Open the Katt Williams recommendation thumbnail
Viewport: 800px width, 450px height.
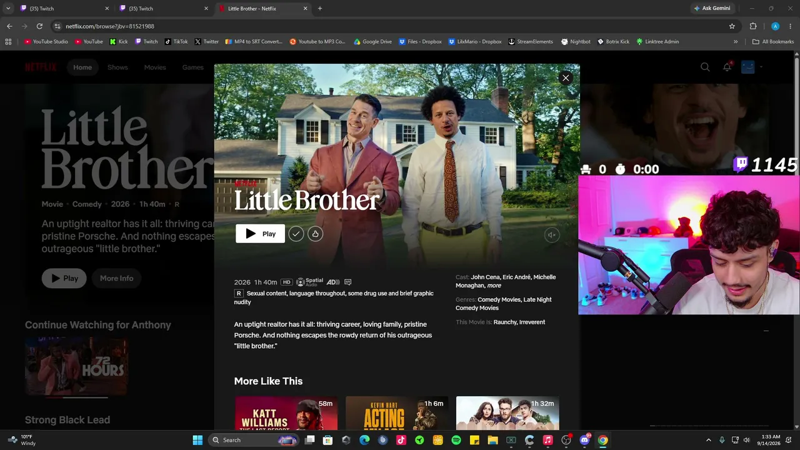click(286, 413)
